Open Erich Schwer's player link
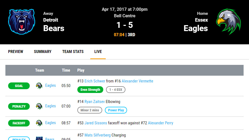The height and width of the screenshot is (140, 249). tap(95, 81)
